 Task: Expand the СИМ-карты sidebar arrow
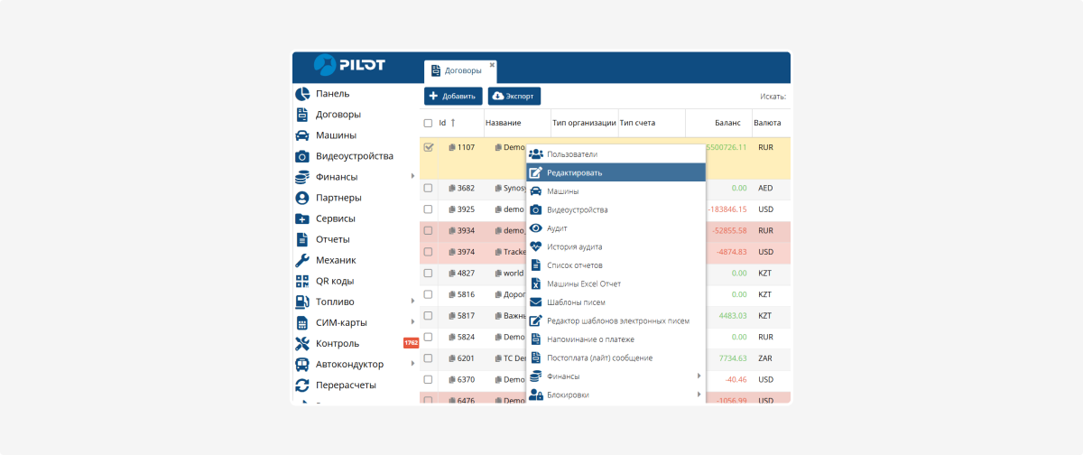(x=412, y=322)
